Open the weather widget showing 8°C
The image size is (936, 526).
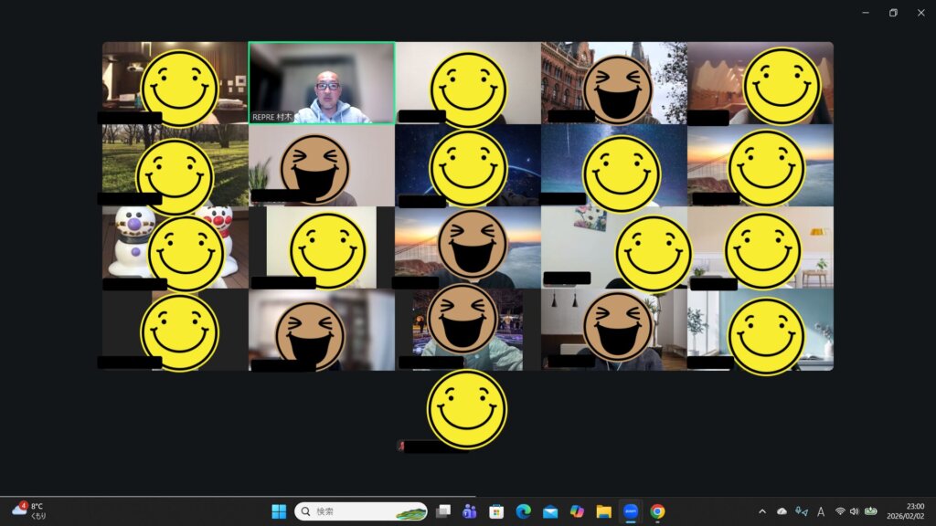coord(29,510)
